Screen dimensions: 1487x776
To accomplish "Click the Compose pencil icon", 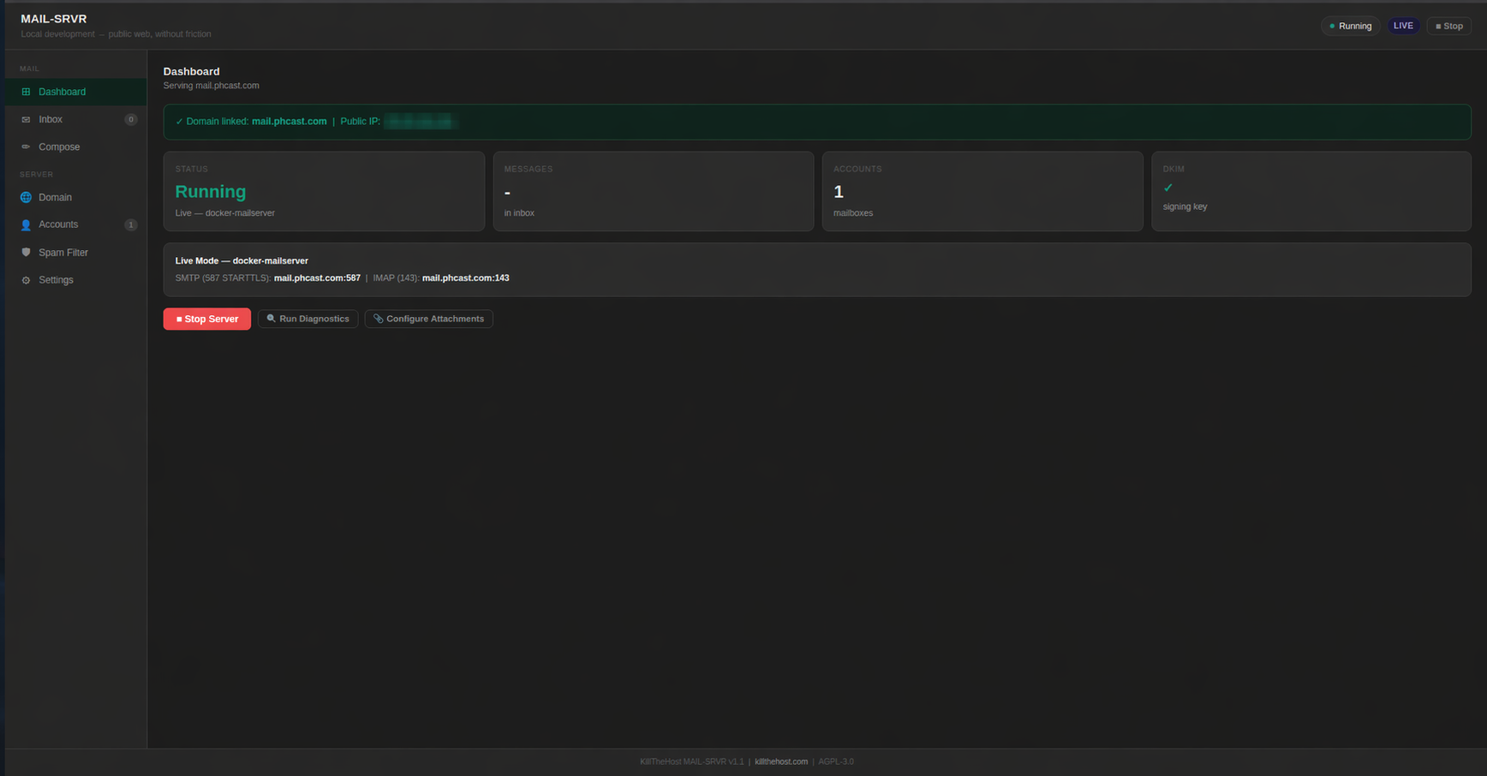I will click(x=26, y=146).
